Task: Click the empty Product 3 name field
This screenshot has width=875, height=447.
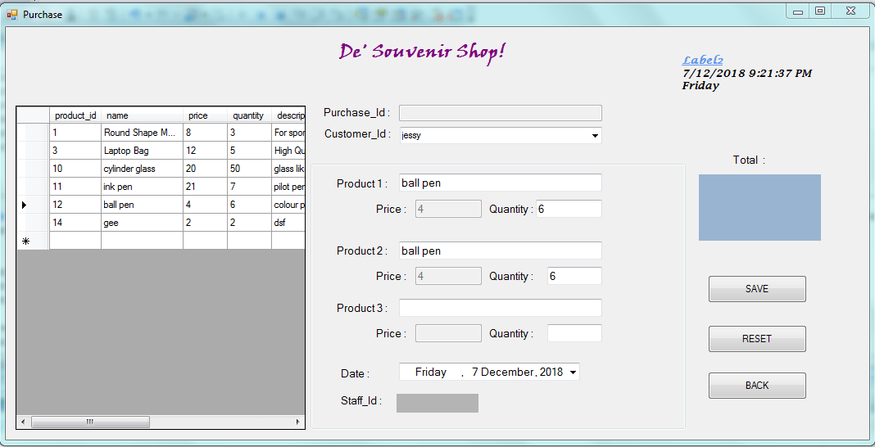Action: [x=501, y=308]
